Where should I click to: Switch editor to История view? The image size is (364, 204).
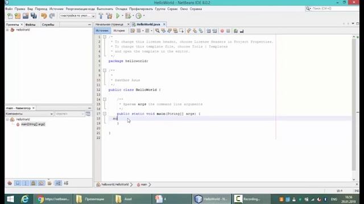click(119, 31)
